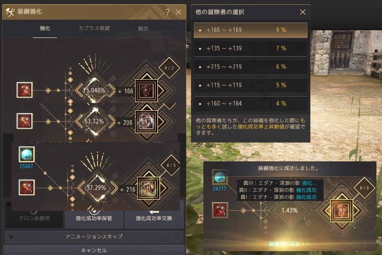Select the +165 ~ +169 9% row

(x=250, y=30)
